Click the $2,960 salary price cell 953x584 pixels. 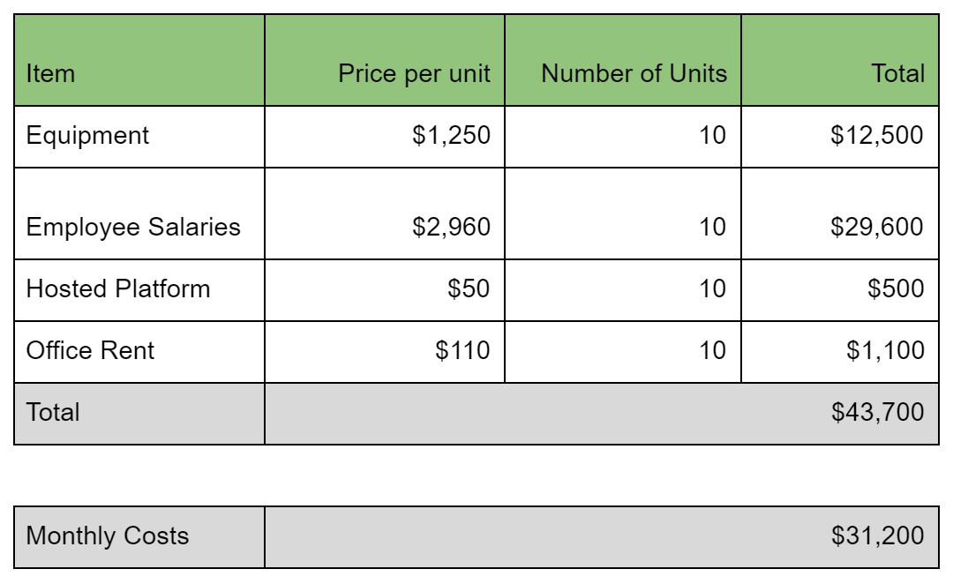385,213
